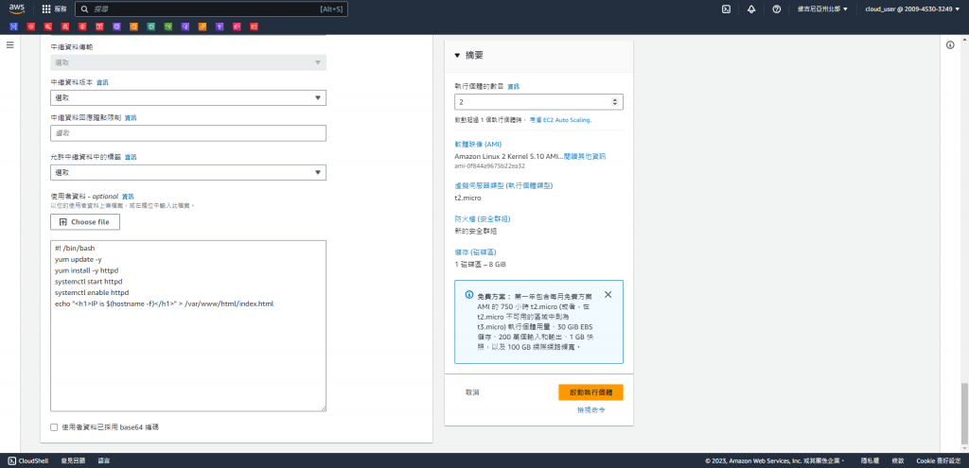Open the hamburger side navigation menu
The image size is (969, 468).
coord(9,45)
